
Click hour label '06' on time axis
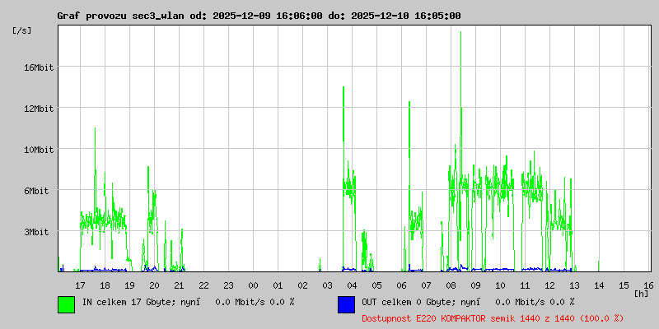tap(401, 285)
